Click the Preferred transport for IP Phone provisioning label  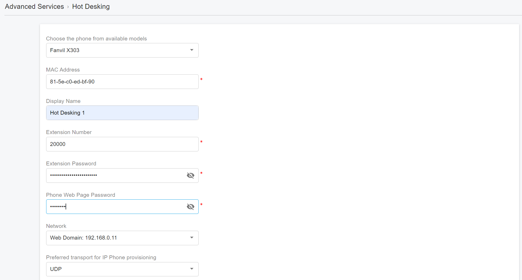[x=101, y=257]
